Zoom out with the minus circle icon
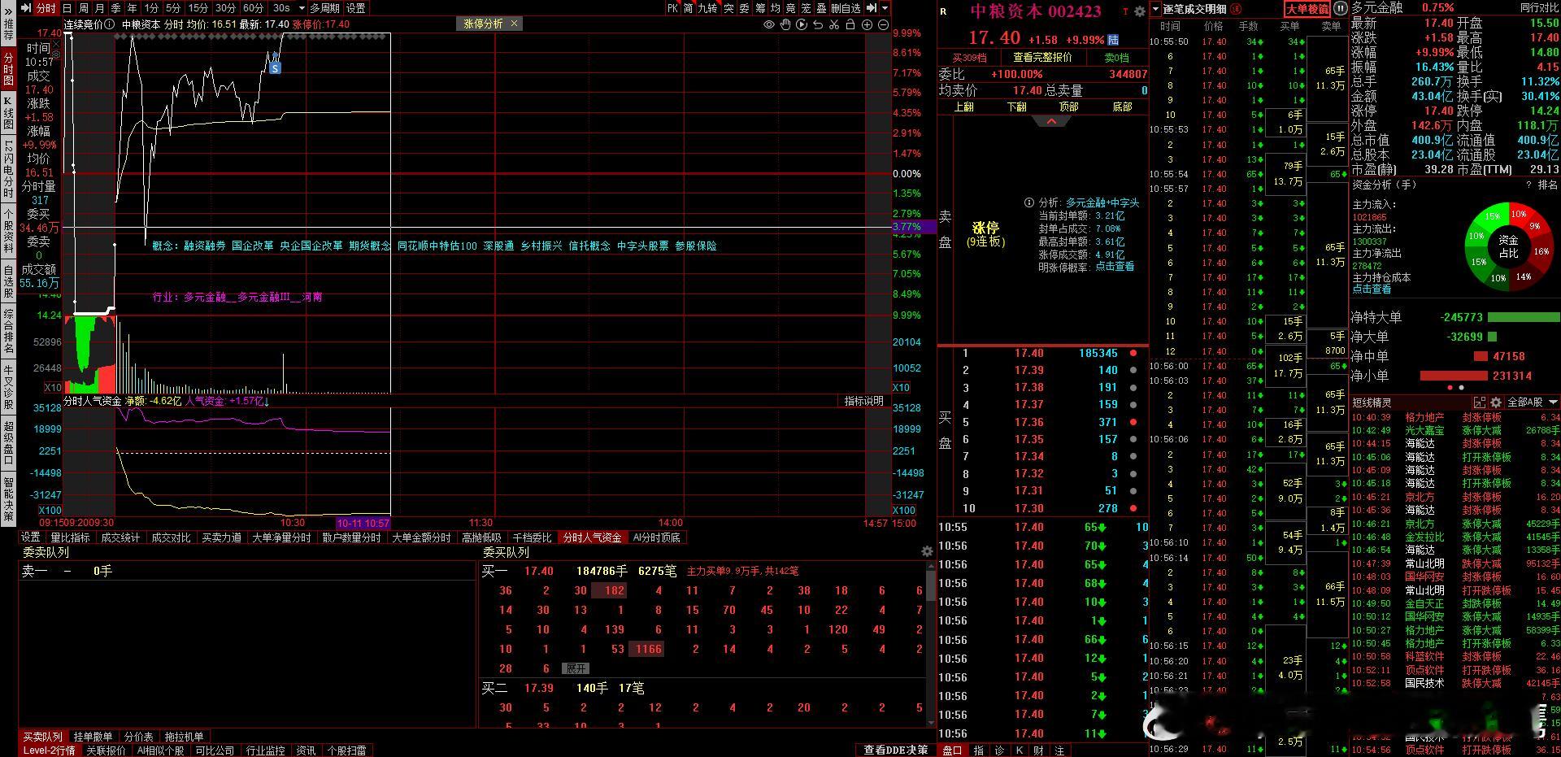 [883, 24]
